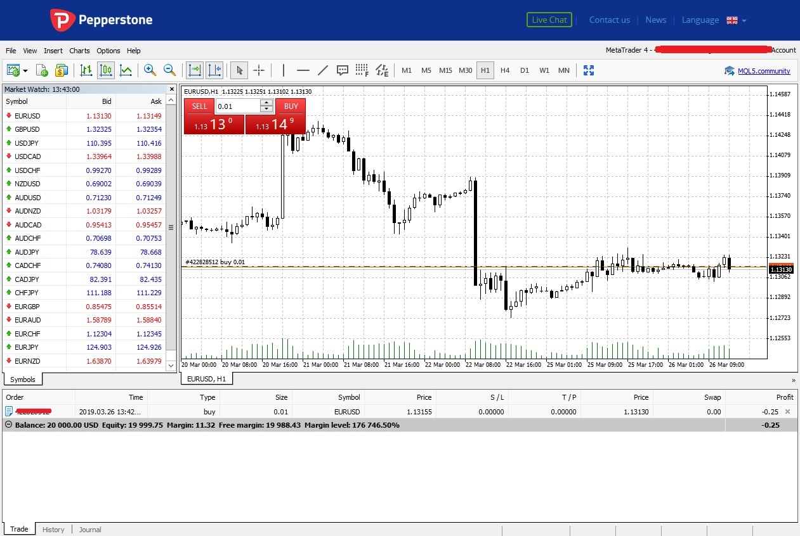Screen dimensions: 800x536
Task: Toggle auto scroll on the chart
Action: tap(195, 70)
